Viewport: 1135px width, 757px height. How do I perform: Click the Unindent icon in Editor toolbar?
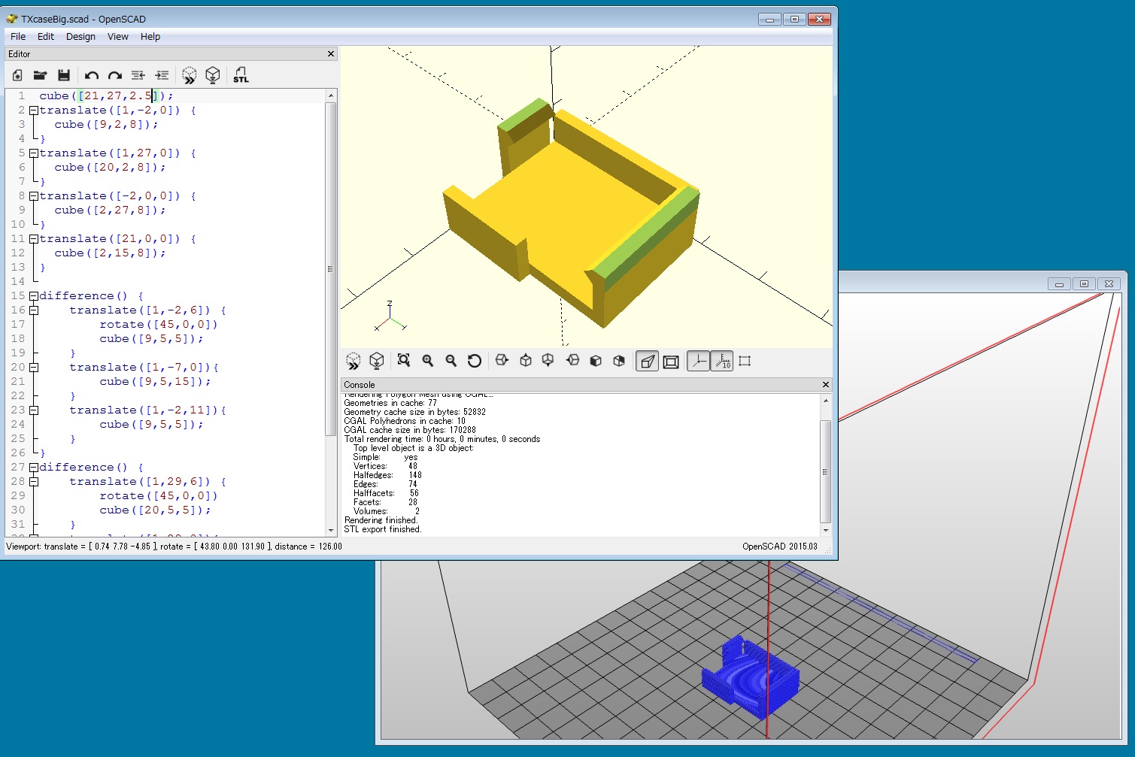point(138,75)
